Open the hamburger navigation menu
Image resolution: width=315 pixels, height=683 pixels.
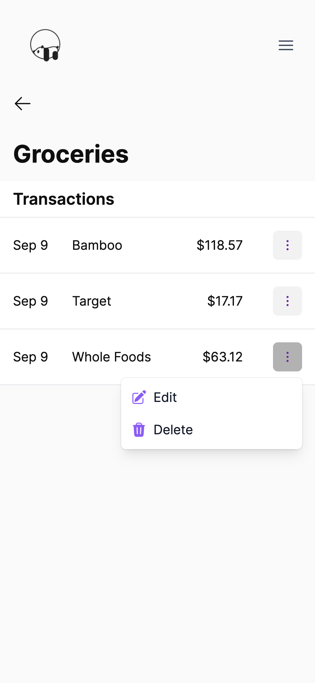286,45
